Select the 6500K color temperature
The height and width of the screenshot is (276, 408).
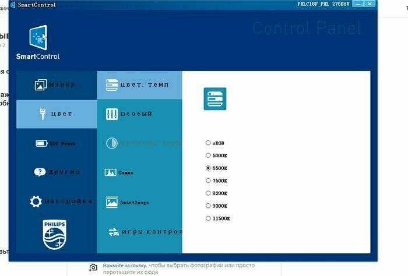click(208, 168)
